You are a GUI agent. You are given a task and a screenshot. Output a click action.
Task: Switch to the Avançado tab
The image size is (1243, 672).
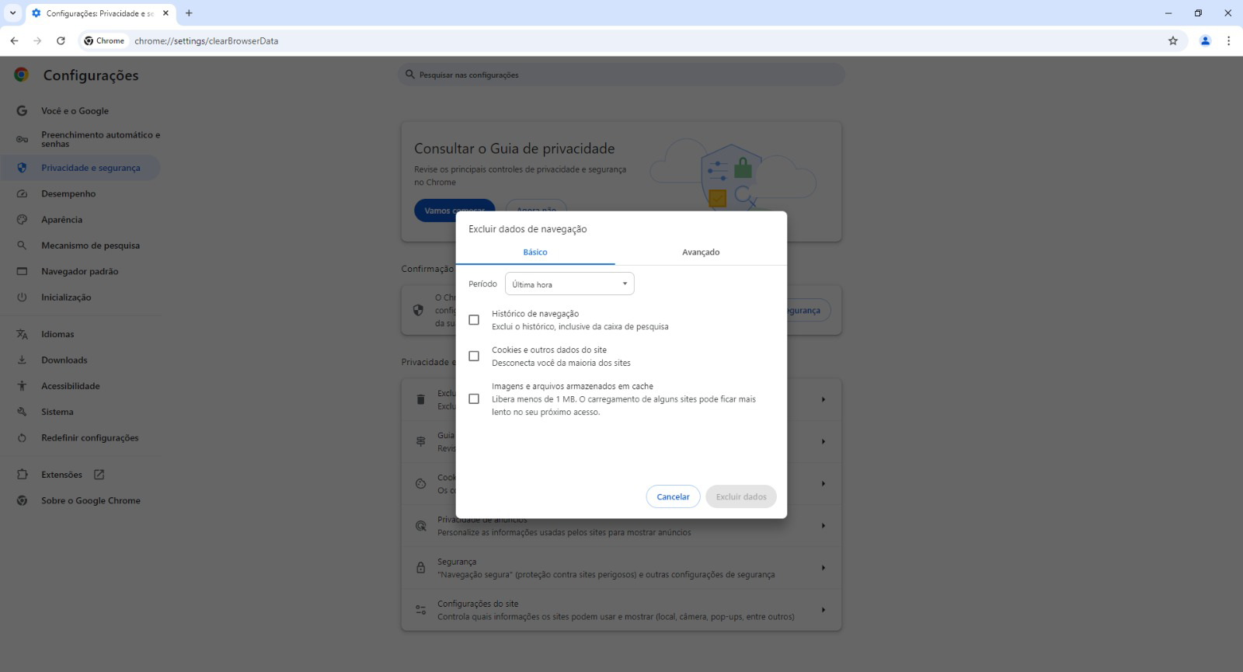click(x=701, y=252)
